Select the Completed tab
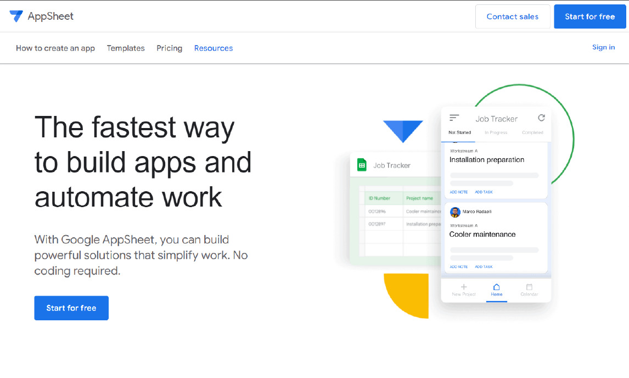The height and width of the screenshot is (378, 629). click(532, 132)
